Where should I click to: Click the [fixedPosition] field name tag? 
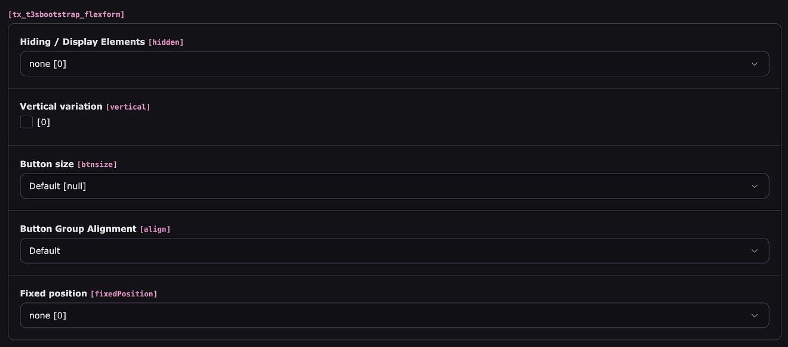pos(124,294)
